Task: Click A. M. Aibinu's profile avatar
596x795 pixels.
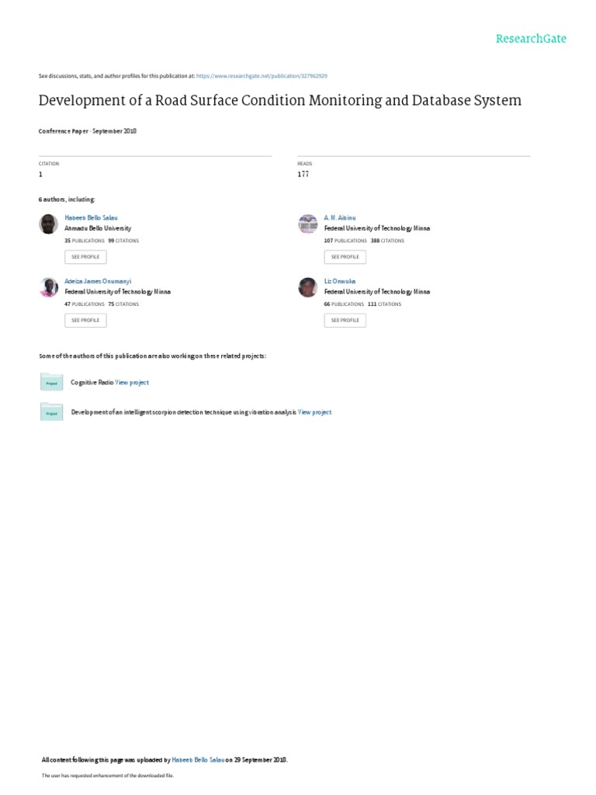Action: click(x=307, y=224)
